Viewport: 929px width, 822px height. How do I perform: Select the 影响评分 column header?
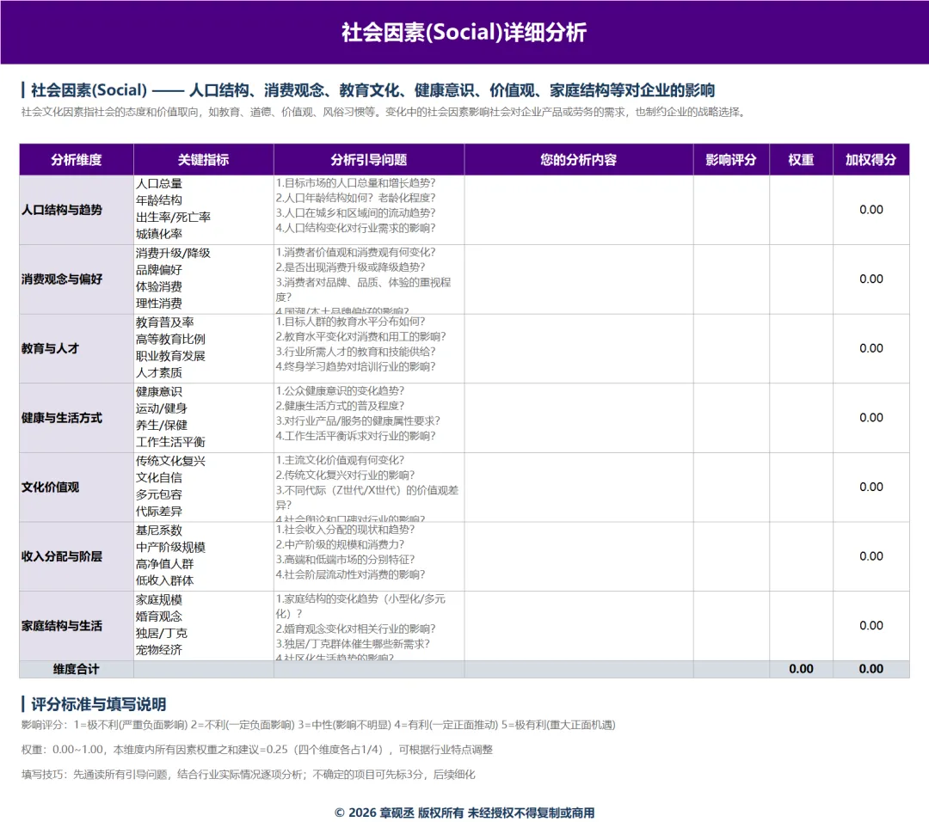click(731, 159)
